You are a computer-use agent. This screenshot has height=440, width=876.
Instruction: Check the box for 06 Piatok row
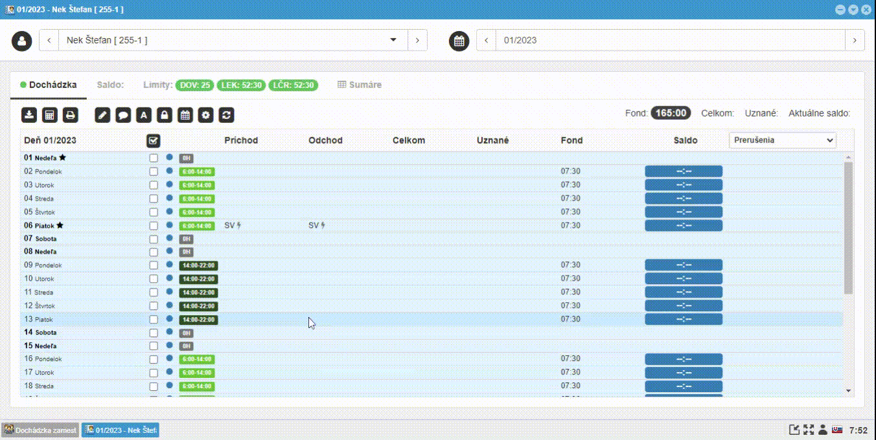tap(154, 226)
